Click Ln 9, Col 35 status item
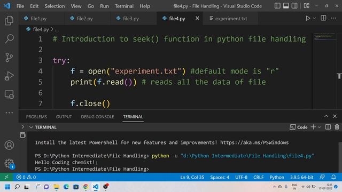342x192 pixels. (x=192, y=177)
